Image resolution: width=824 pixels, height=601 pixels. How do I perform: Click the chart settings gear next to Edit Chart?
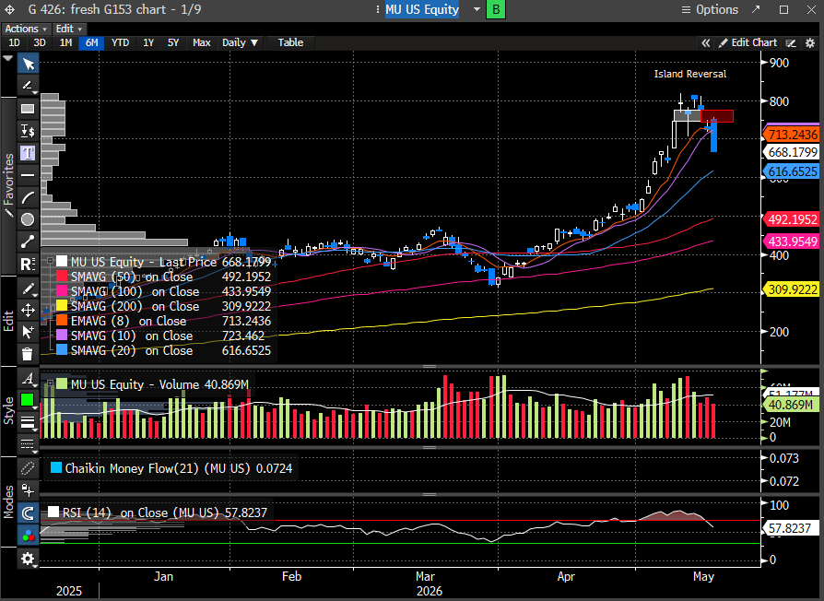[810, 43]
